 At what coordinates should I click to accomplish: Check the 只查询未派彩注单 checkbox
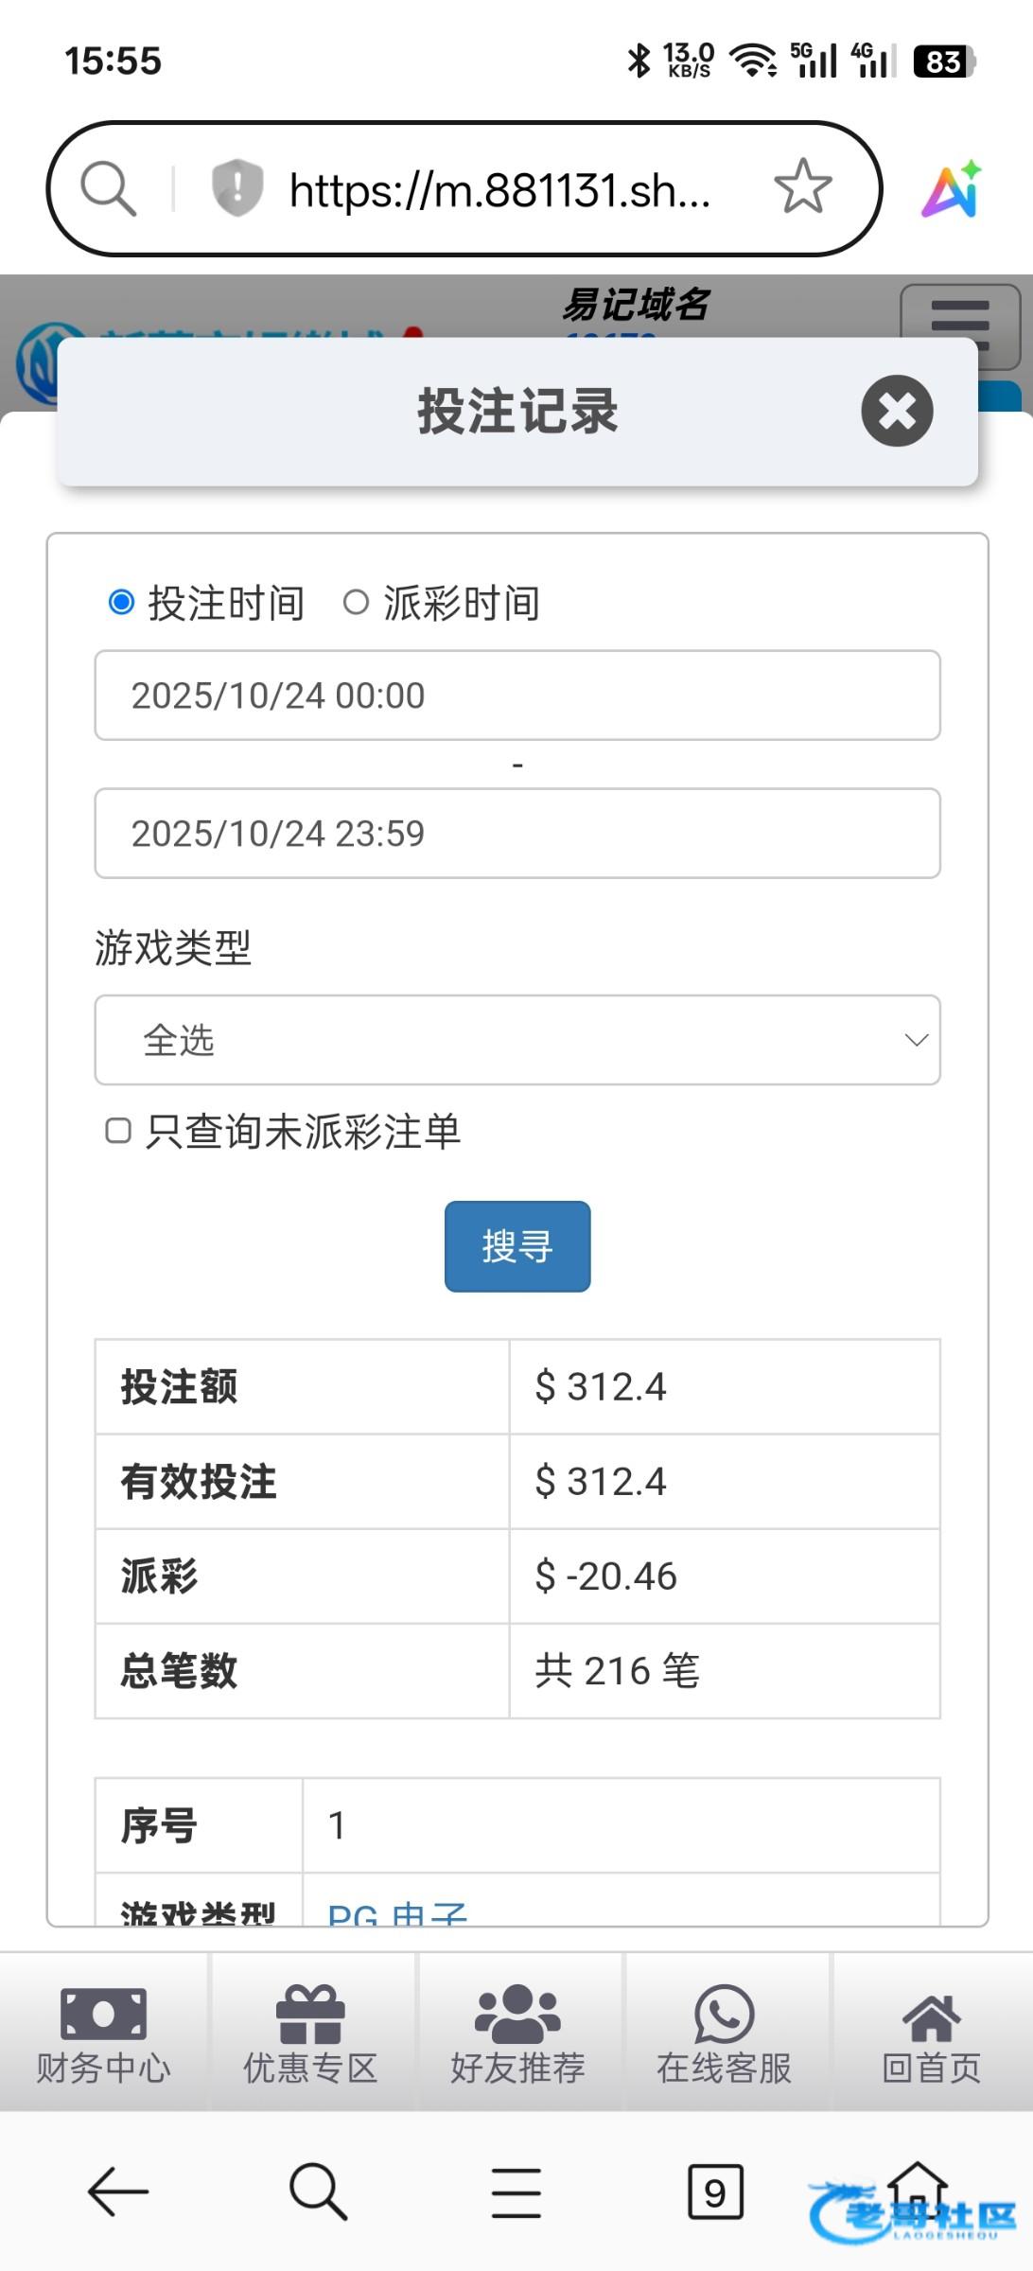click(118, 1131)
